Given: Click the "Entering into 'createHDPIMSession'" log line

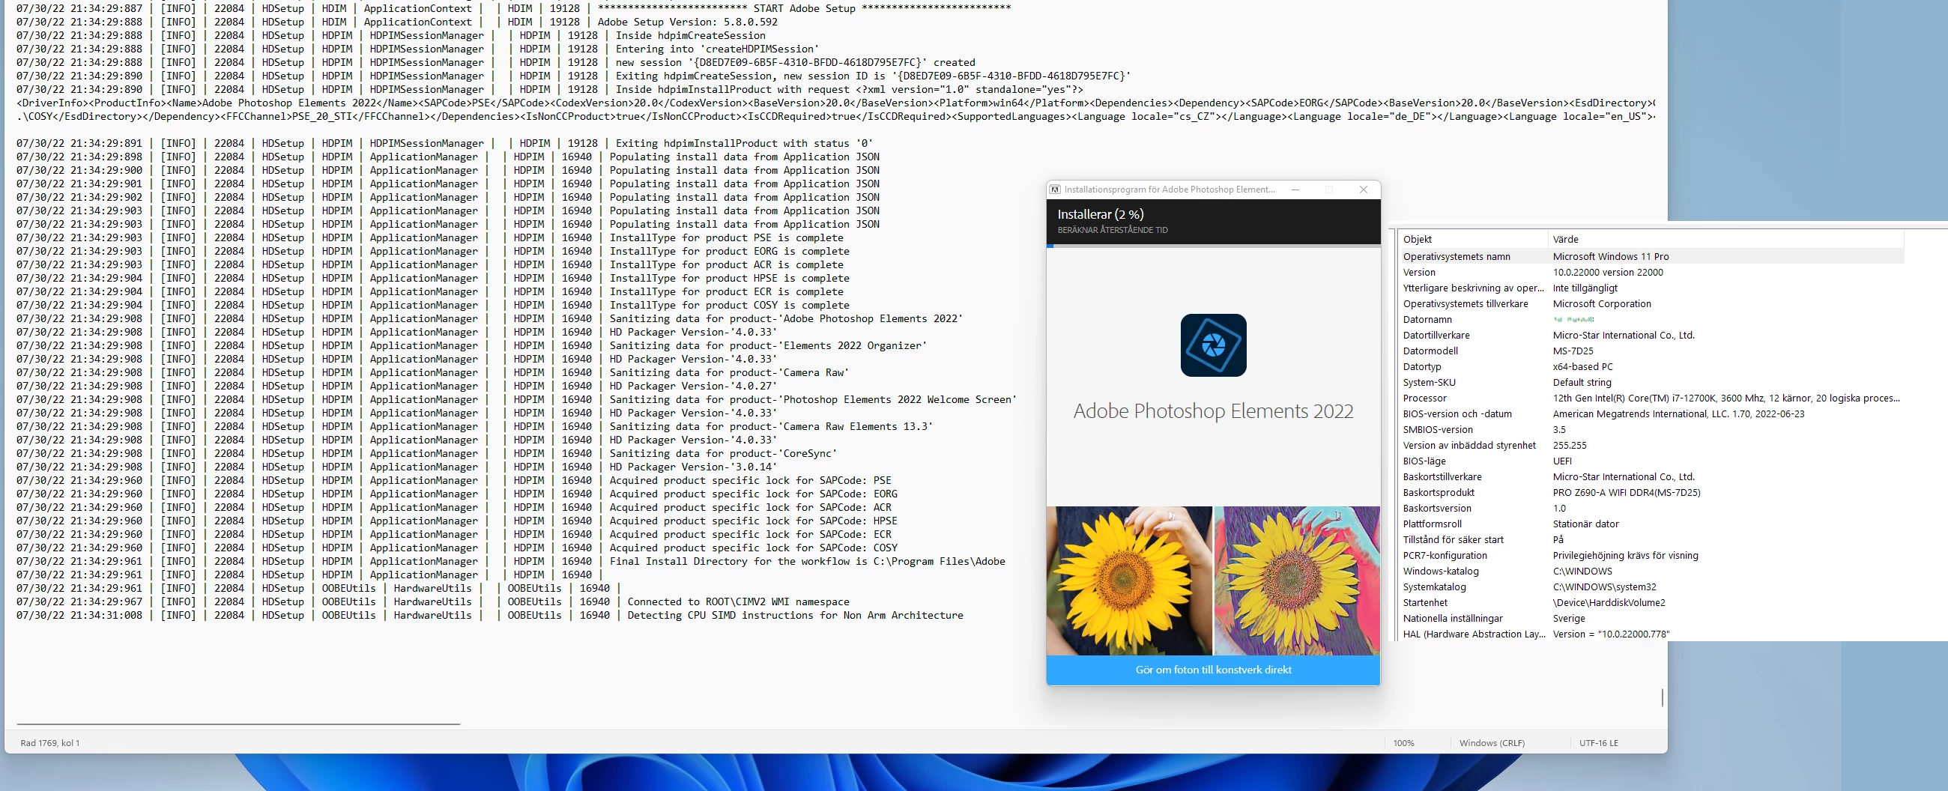Looking at the screenshot, I should [x=417, y=49].
